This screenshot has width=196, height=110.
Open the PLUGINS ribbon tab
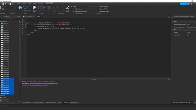pos(41,4)
